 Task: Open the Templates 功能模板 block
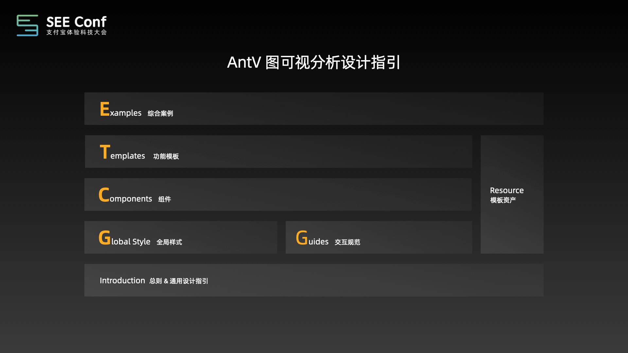click(279, 152)
